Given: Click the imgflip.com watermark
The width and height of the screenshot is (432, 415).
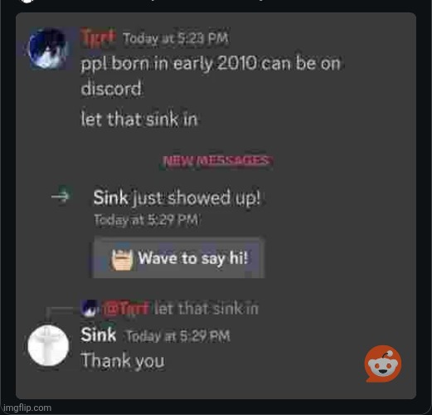Looking at the screenshot, I should pyautogui.click(x=27, y=408).
